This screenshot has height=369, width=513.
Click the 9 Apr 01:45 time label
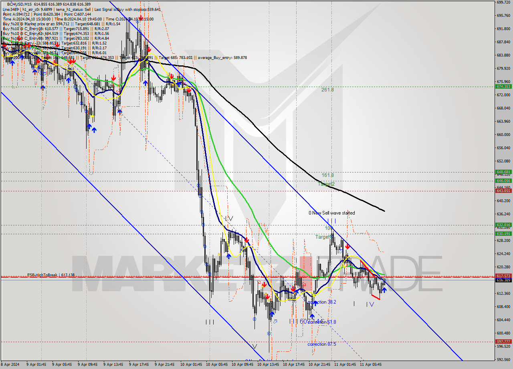point(36,365)
